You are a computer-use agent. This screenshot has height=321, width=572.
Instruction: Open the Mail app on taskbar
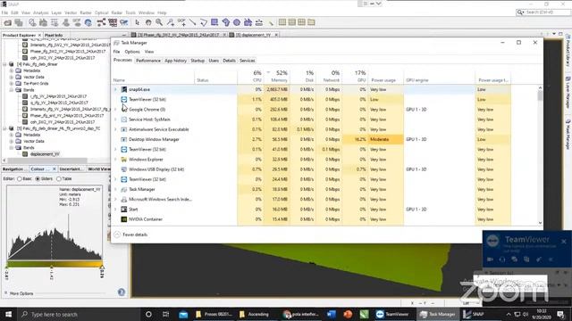[183, 314]
